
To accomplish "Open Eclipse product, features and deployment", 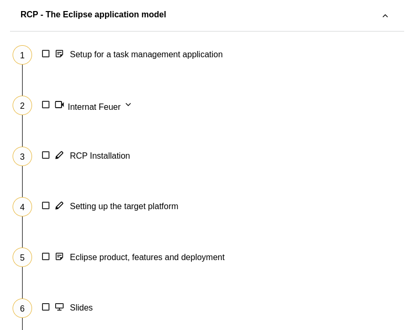I will 147,257.
